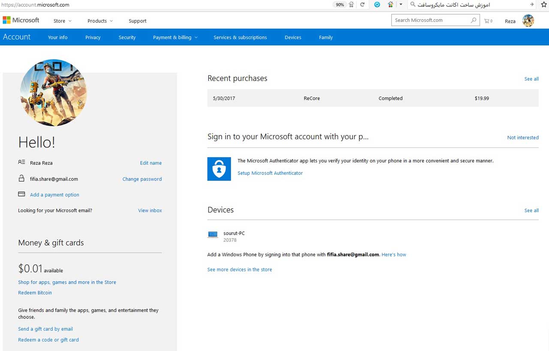Click the large profile picture thumbnail
This screenshot has height=351, width=549.
[53, 93]
